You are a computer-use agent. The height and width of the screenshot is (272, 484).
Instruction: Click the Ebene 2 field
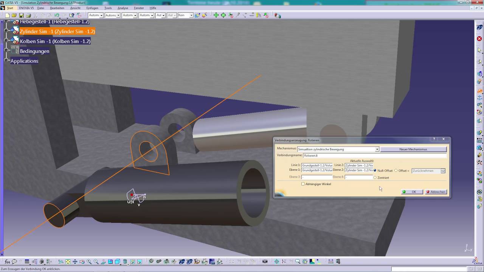coord(359,170)
